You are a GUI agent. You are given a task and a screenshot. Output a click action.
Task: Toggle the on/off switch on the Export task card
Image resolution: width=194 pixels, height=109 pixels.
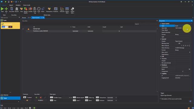[x=5, y=27]
